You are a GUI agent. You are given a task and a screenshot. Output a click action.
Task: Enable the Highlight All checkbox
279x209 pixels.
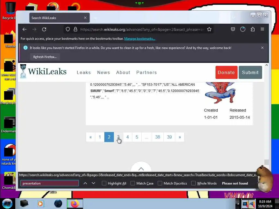click(x=104, y=183)
